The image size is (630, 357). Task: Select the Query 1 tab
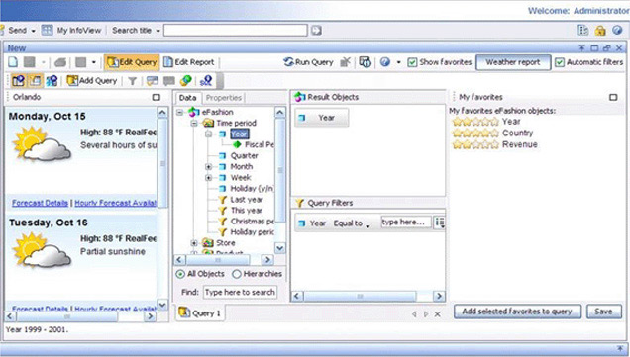coord(200,312)
